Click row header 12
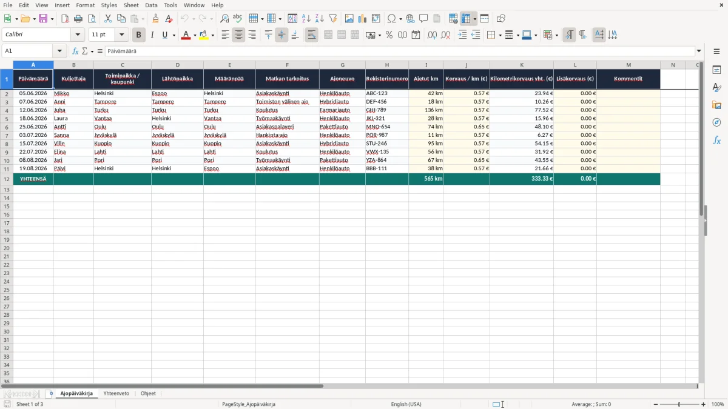The height and width of the screenshot is (409, 728). point(7,179)
